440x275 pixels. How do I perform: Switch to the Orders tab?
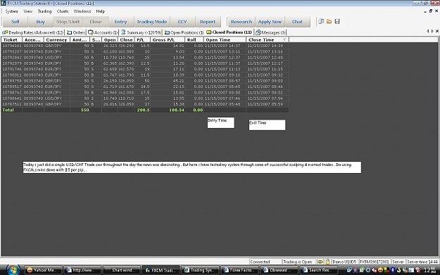(x=76, y=32)
